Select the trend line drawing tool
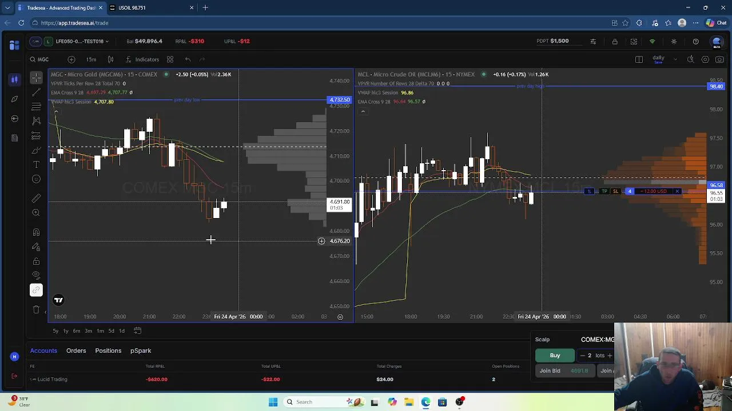 point(36,91)
